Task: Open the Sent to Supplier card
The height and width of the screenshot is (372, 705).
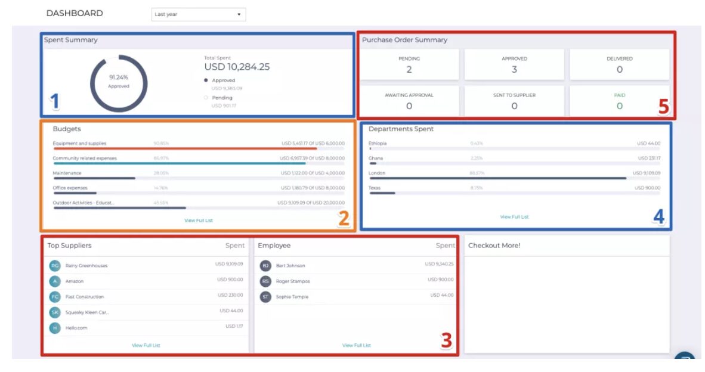Action: [x=514, y=101]
